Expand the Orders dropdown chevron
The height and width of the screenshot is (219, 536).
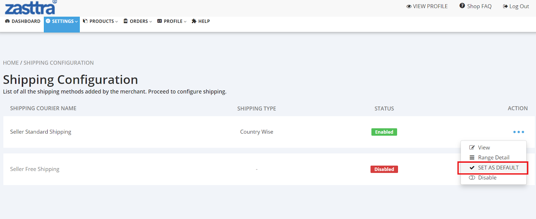click(x=151, y=22)
